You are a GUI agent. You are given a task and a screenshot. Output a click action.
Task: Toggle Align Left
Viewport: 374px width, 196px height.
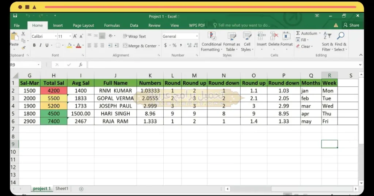pos(89,45)
